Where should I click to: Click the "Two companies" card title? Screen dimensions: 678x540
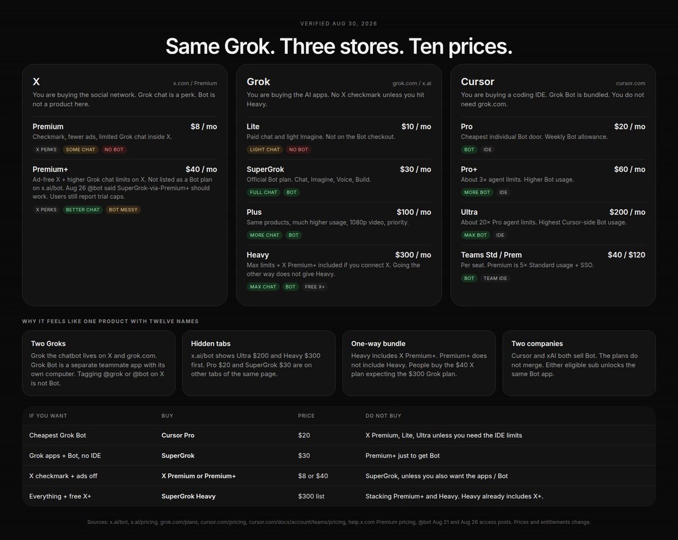click(x=537, y=343)
